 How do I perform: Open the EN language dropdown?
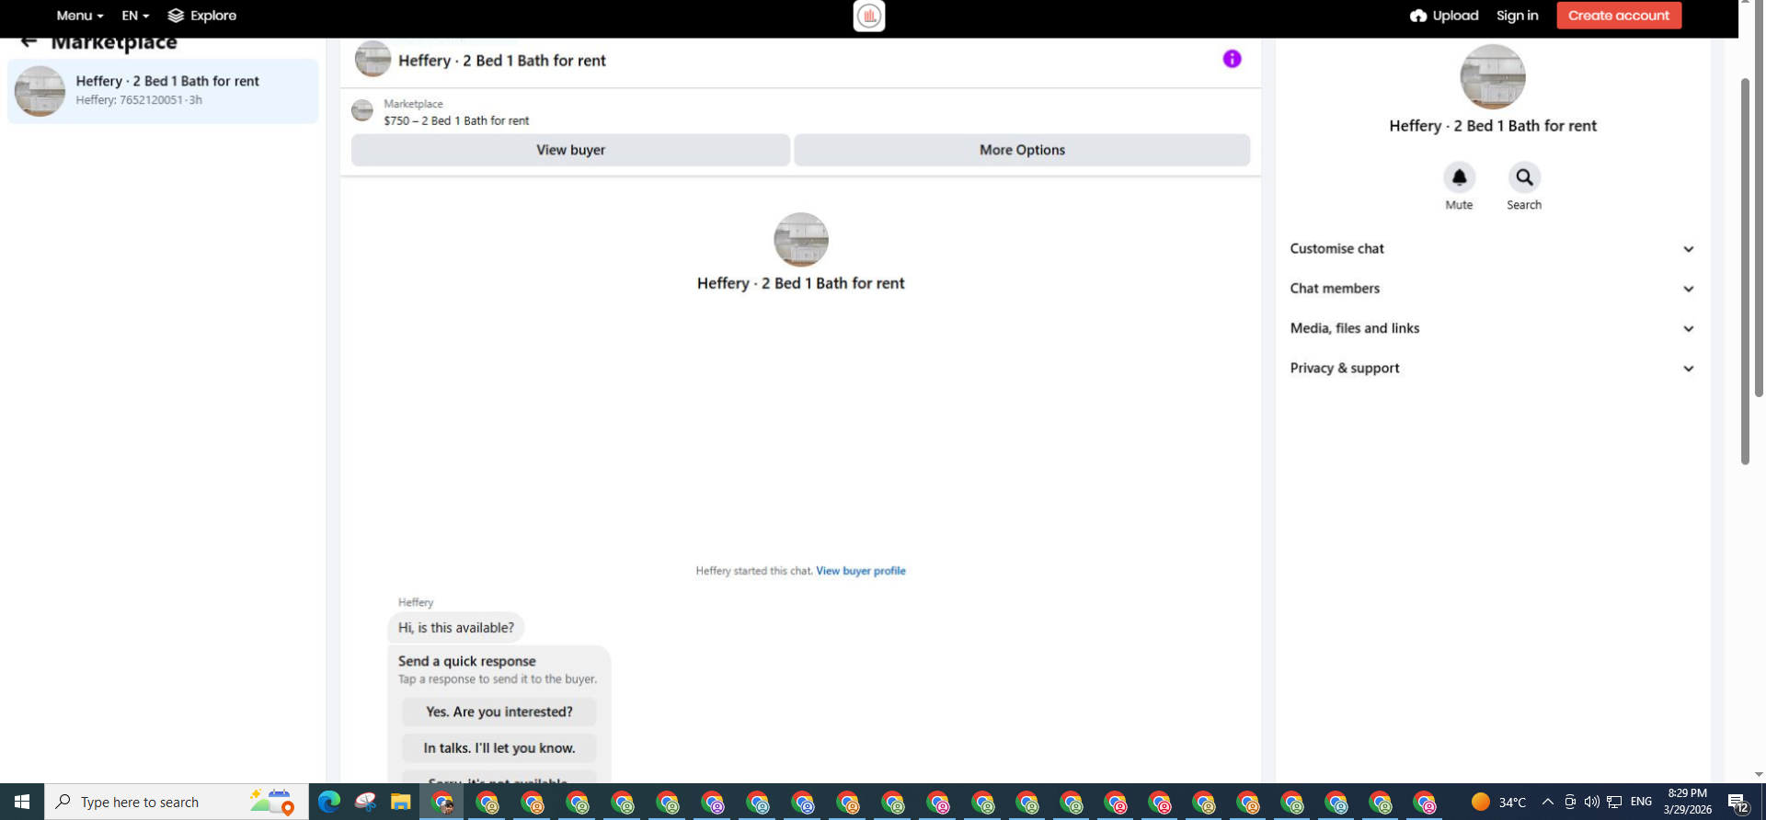point(135,16)
